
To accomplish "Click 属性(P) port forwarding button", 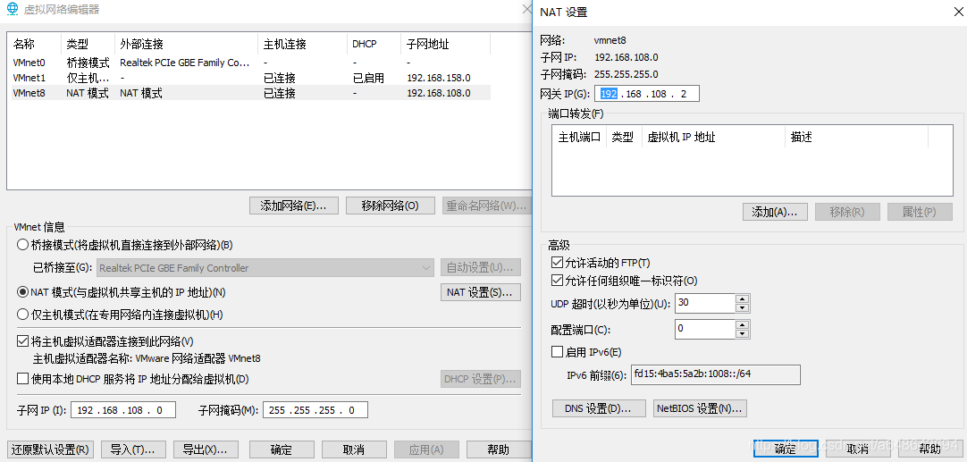I will coord(920,212).
